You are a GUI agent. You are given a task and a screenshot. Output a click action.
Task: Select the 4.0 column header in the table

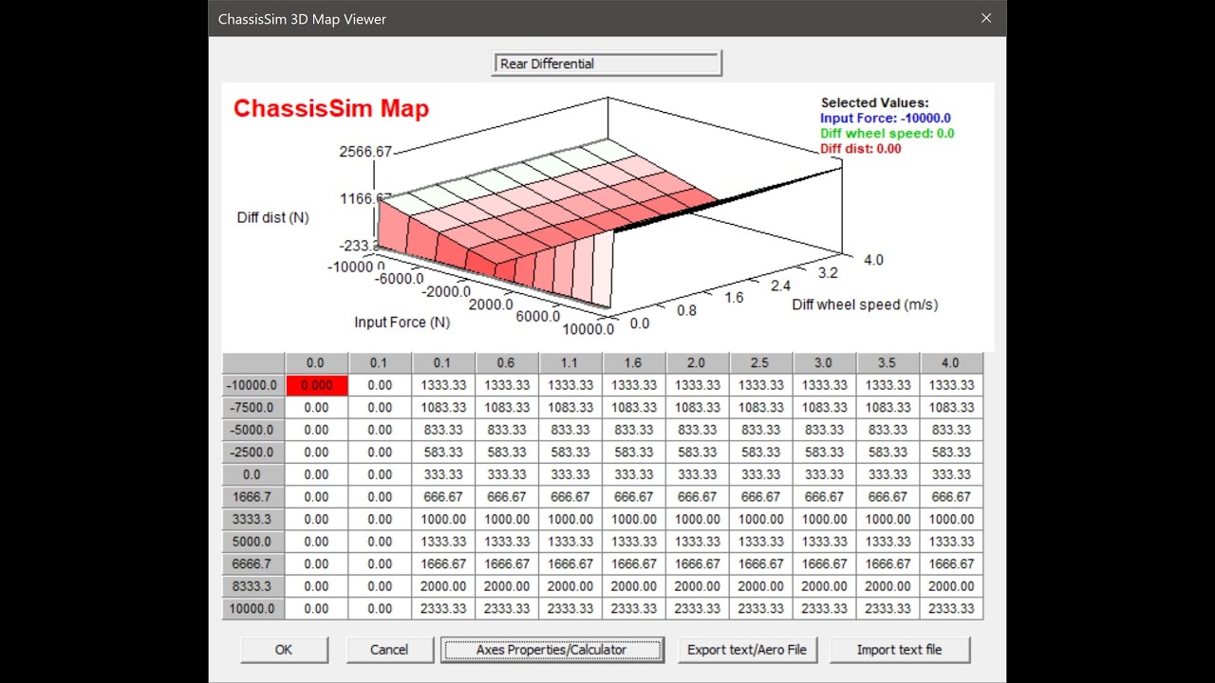coord(952,363)
